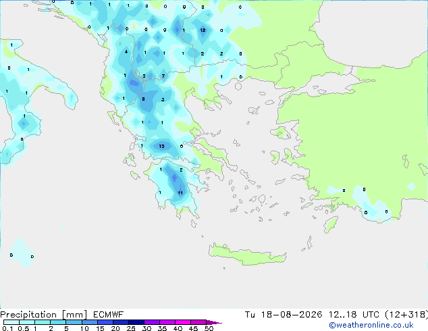Open the weatheronline.co.uk credit link
Image resolution: width=428 pixels, height=331 pixels.
click(x=371, y=325)
